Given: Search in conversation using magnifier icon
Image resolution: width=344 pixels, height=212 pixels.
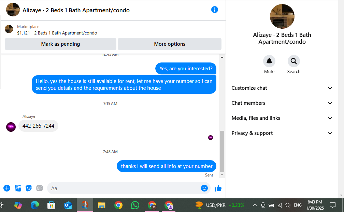Looking at the screenshot, I should click(293, 61).
